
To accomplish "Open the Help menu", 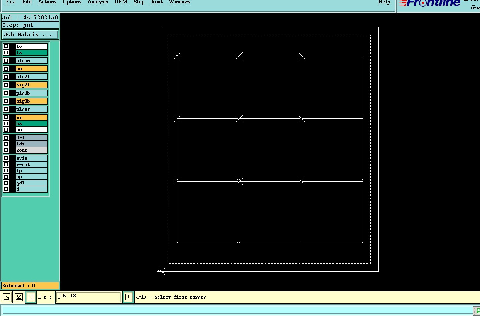I will click(x=384, y=2).
